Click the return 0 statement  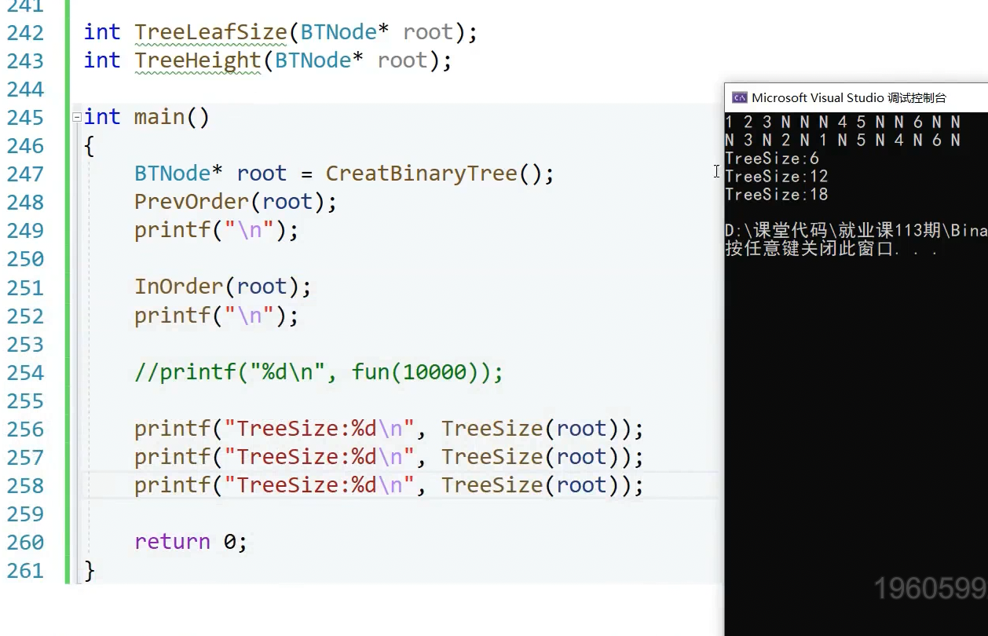(191, 542)
